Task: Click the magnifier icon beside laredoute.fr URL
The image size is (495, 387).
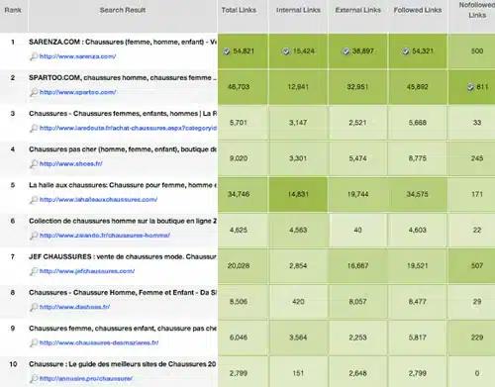Action: pyautogui.click(x=34, y=129)
